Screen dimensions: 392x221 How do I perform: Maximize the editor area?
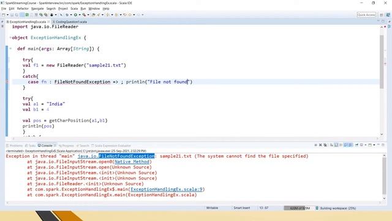(383, 21)
